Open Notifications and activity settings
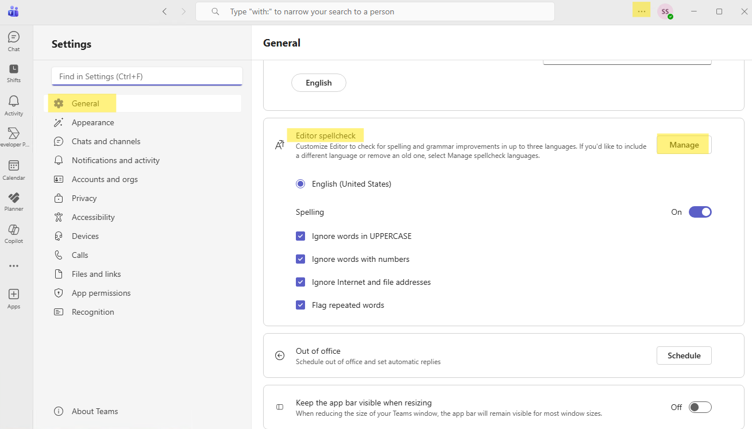Image resolution: width=752 pixels, height=429 pixels. pyautogui.click(x=115, y=160)
